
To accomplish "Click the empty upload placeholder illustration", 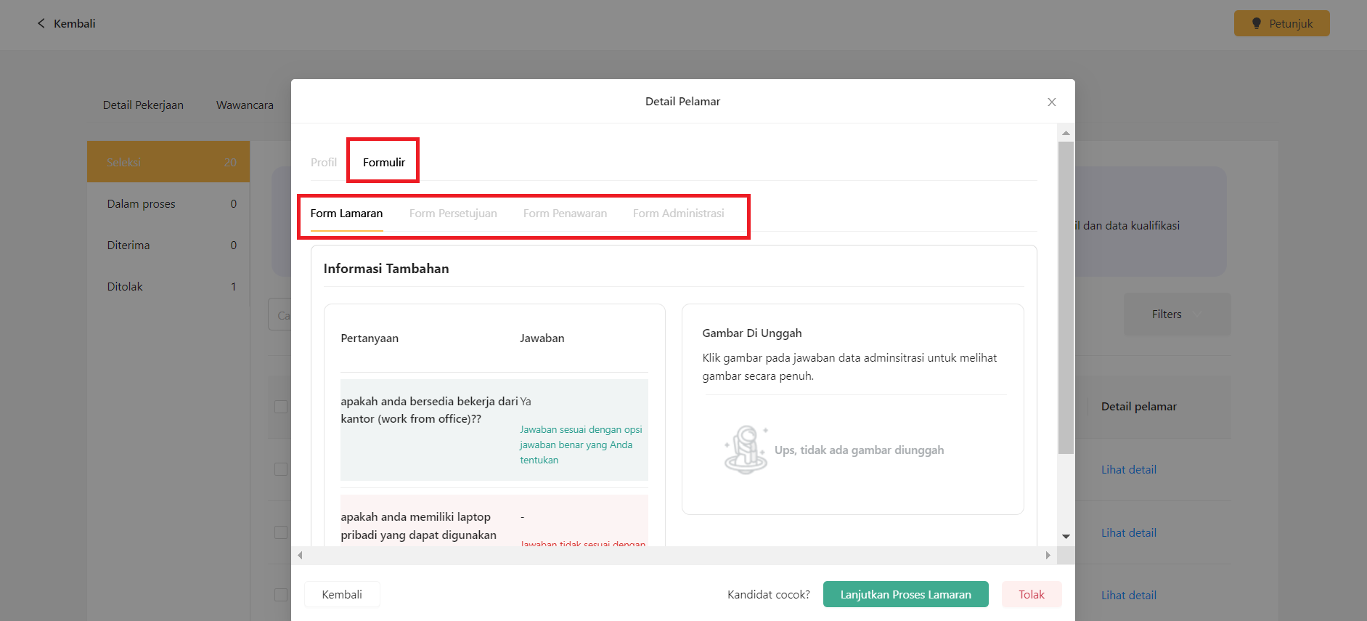I will 746,450.
